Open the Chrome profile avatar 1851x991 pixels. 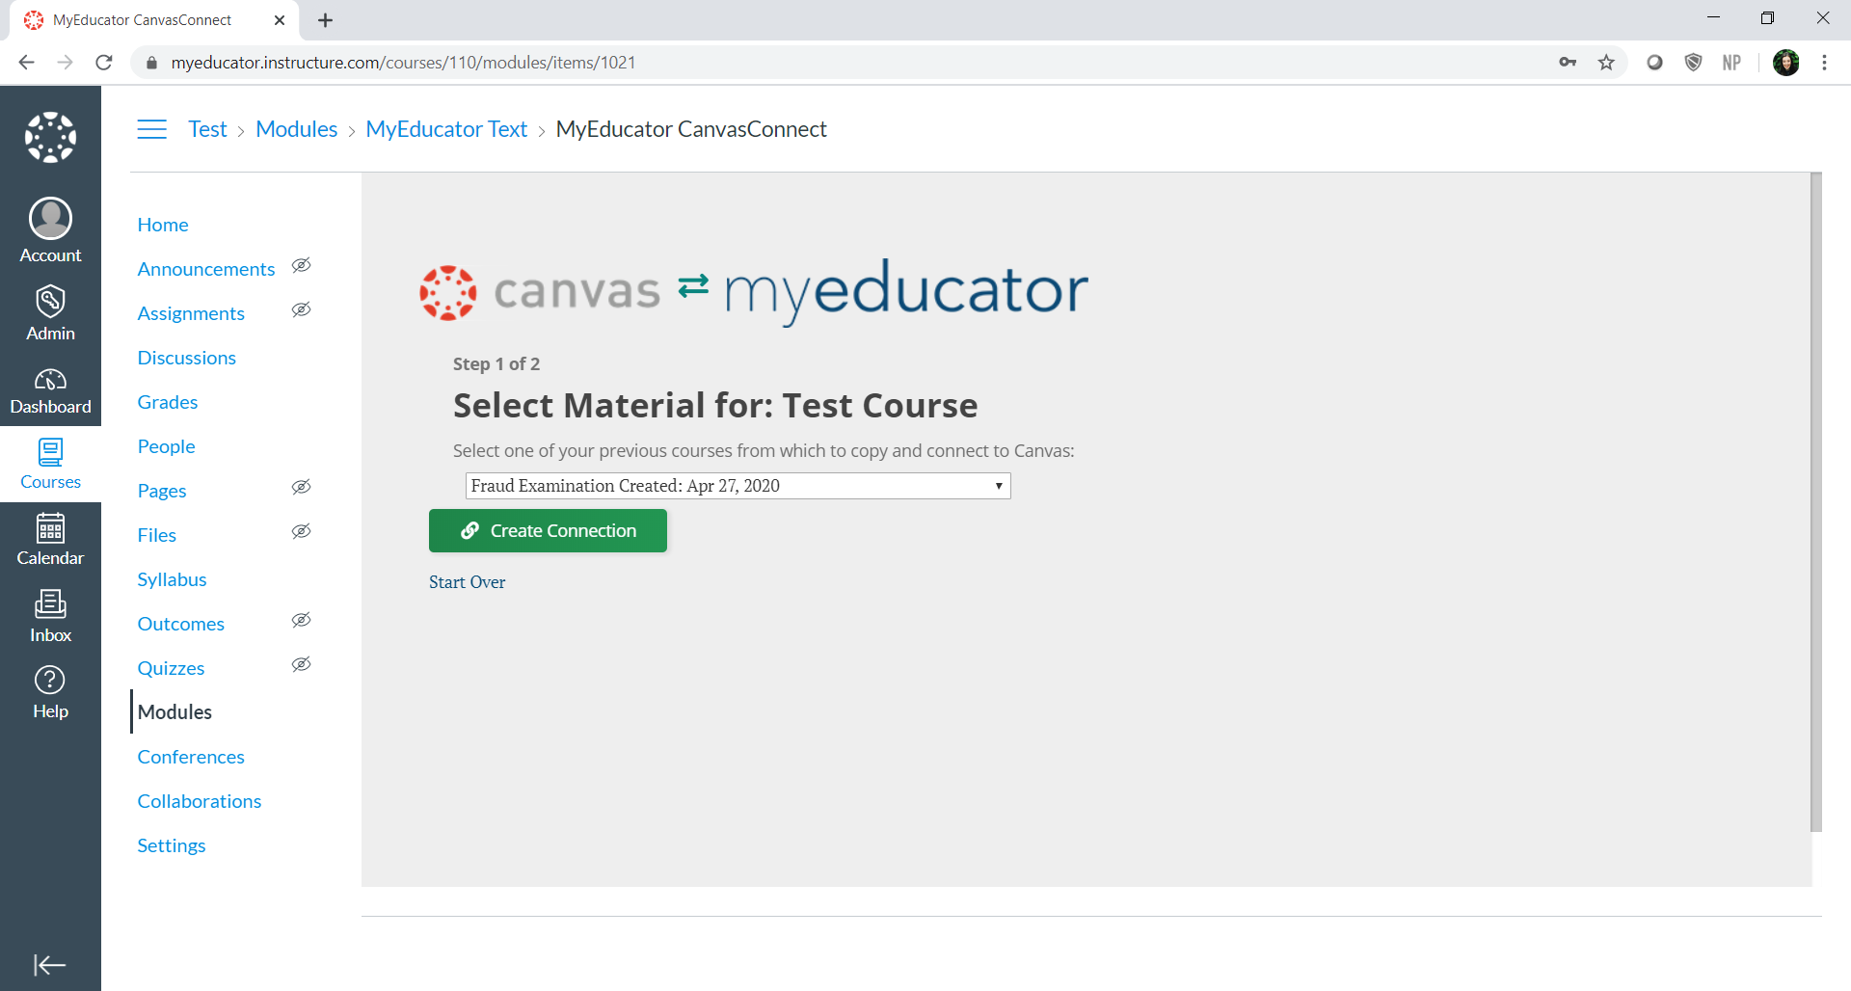click(1785, 63)
